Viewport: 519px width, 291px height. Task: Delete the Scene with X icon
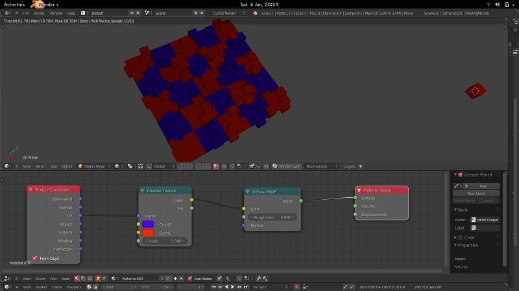point(202,13)
